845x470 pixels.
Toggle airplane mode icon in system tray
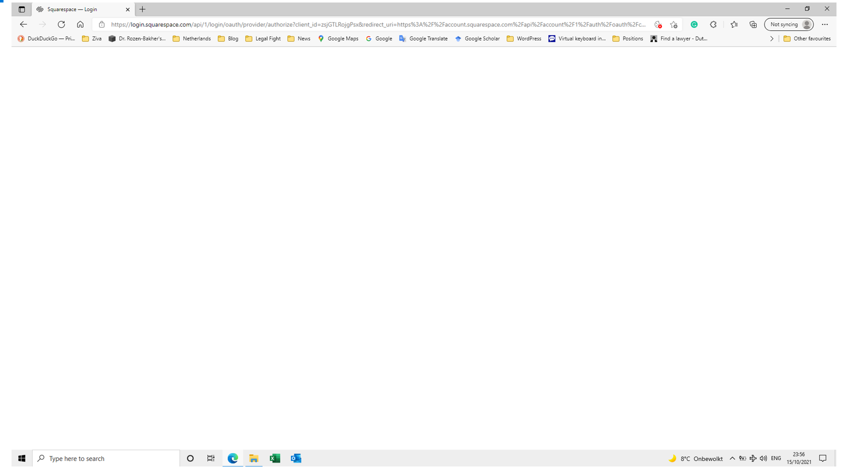click(752, 458)
